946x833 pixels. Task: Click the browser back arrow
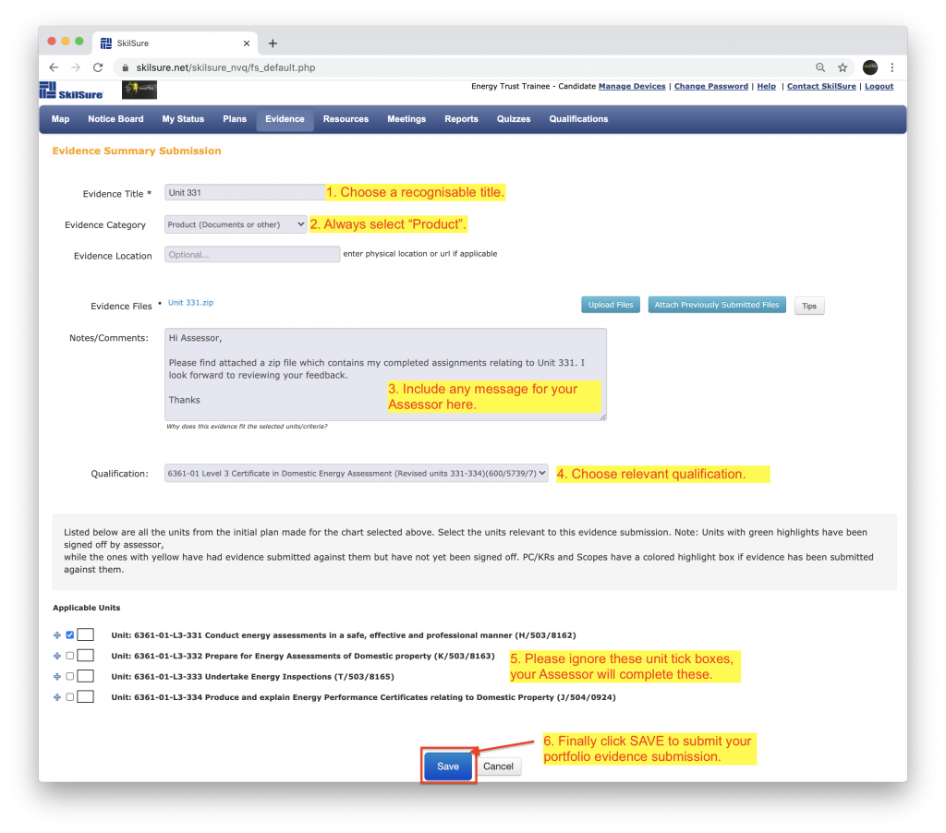coord(54,67)
